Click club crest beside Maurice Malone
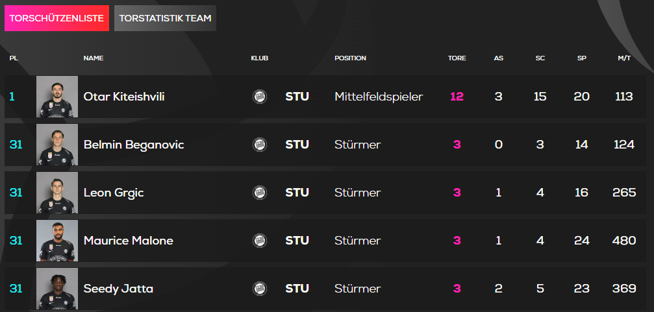The width and height of the screenshot is (654, 312). tap(259, 241)
